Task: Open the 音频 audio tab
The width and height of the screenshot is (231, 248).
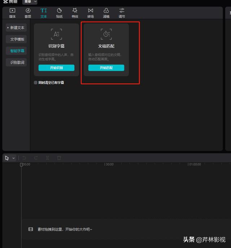Action: point(28,13)
